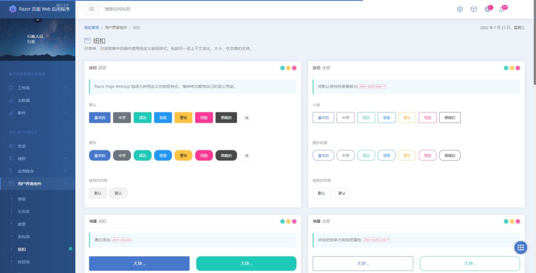Collapse the 用户界面组件 sidebar section
The width and height of the screenshot is (536, 273).
coord(38,184)
